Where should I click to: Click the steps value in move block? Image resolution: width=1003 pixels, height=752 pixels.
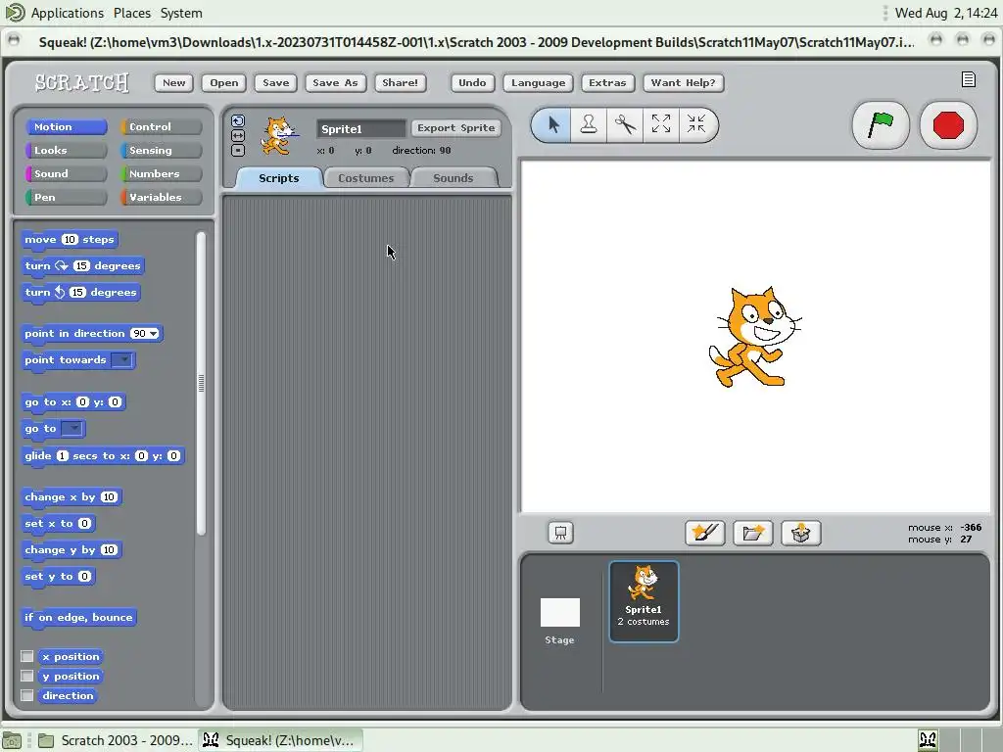(x=70, y=239)
